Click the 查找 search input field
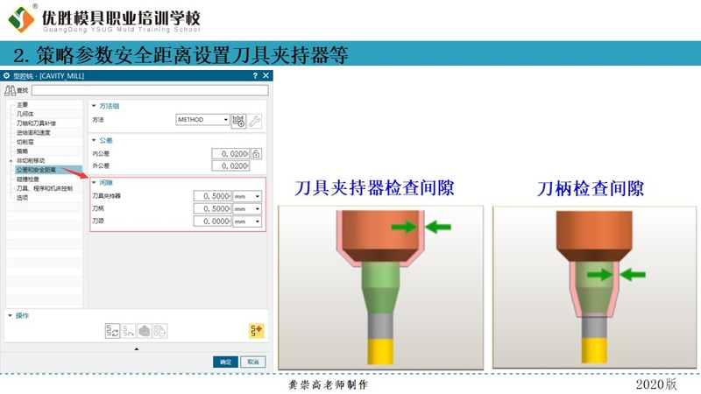The image size is (701, 394). (x=150, y=91)
